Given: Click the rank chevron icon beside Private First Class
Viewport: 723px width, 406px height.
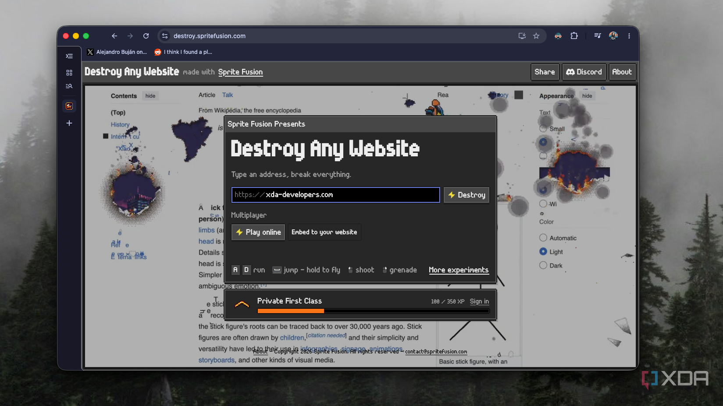Looking at the screenshot, I should coord(242,304).
